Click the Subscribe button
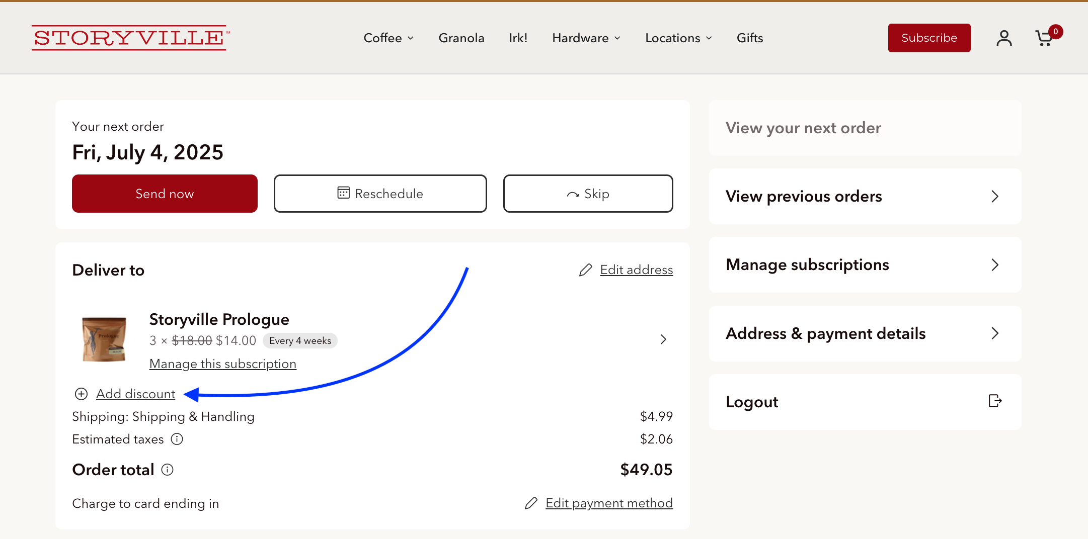 [929, 38]
